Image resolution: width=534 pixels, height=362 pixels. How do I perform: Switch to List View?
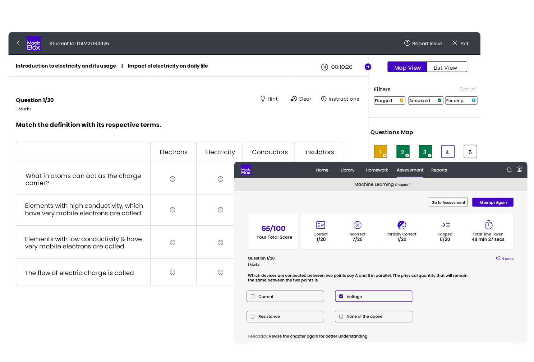(445, 68)
